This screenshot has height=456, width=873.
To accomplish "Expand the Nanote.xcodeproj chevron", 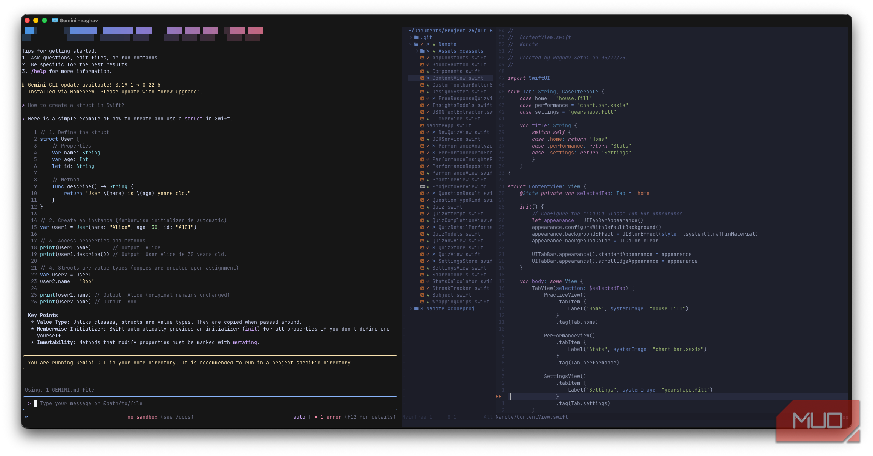I will 410,309.
